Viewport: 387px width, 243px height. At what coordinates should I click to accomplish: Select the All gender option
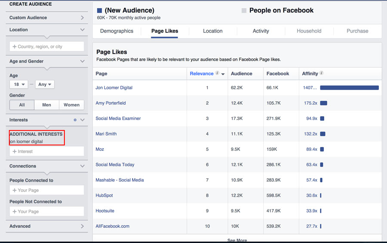(x=22, y=105)
